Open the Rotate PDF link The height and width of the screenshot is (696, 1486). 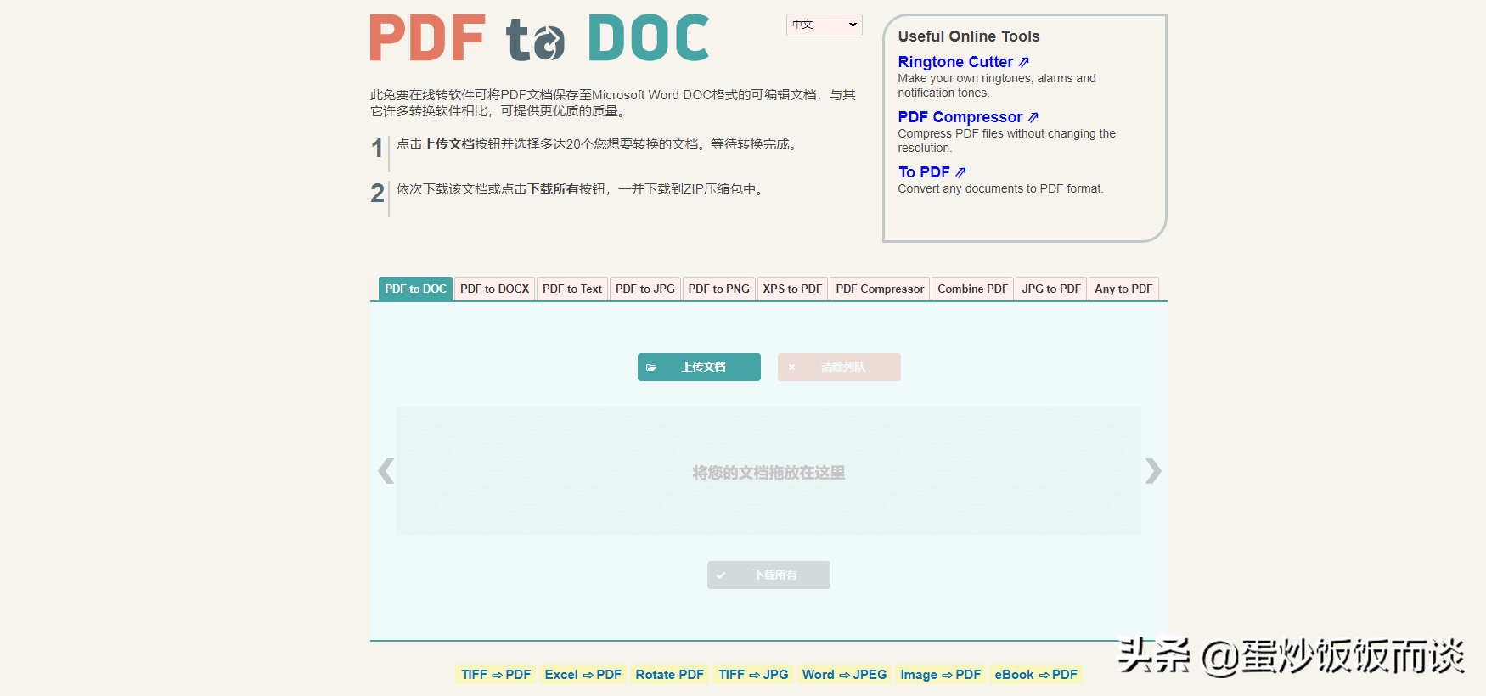pyautogui.click(x=670, y=675)
